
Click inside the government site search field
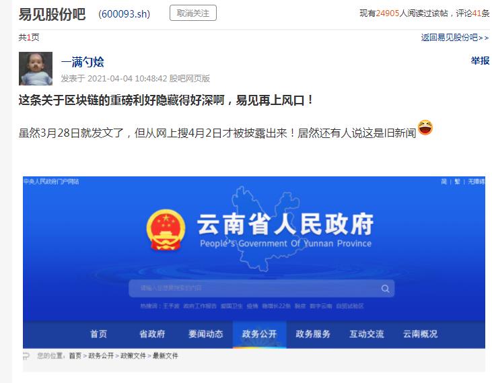point(261,288)
